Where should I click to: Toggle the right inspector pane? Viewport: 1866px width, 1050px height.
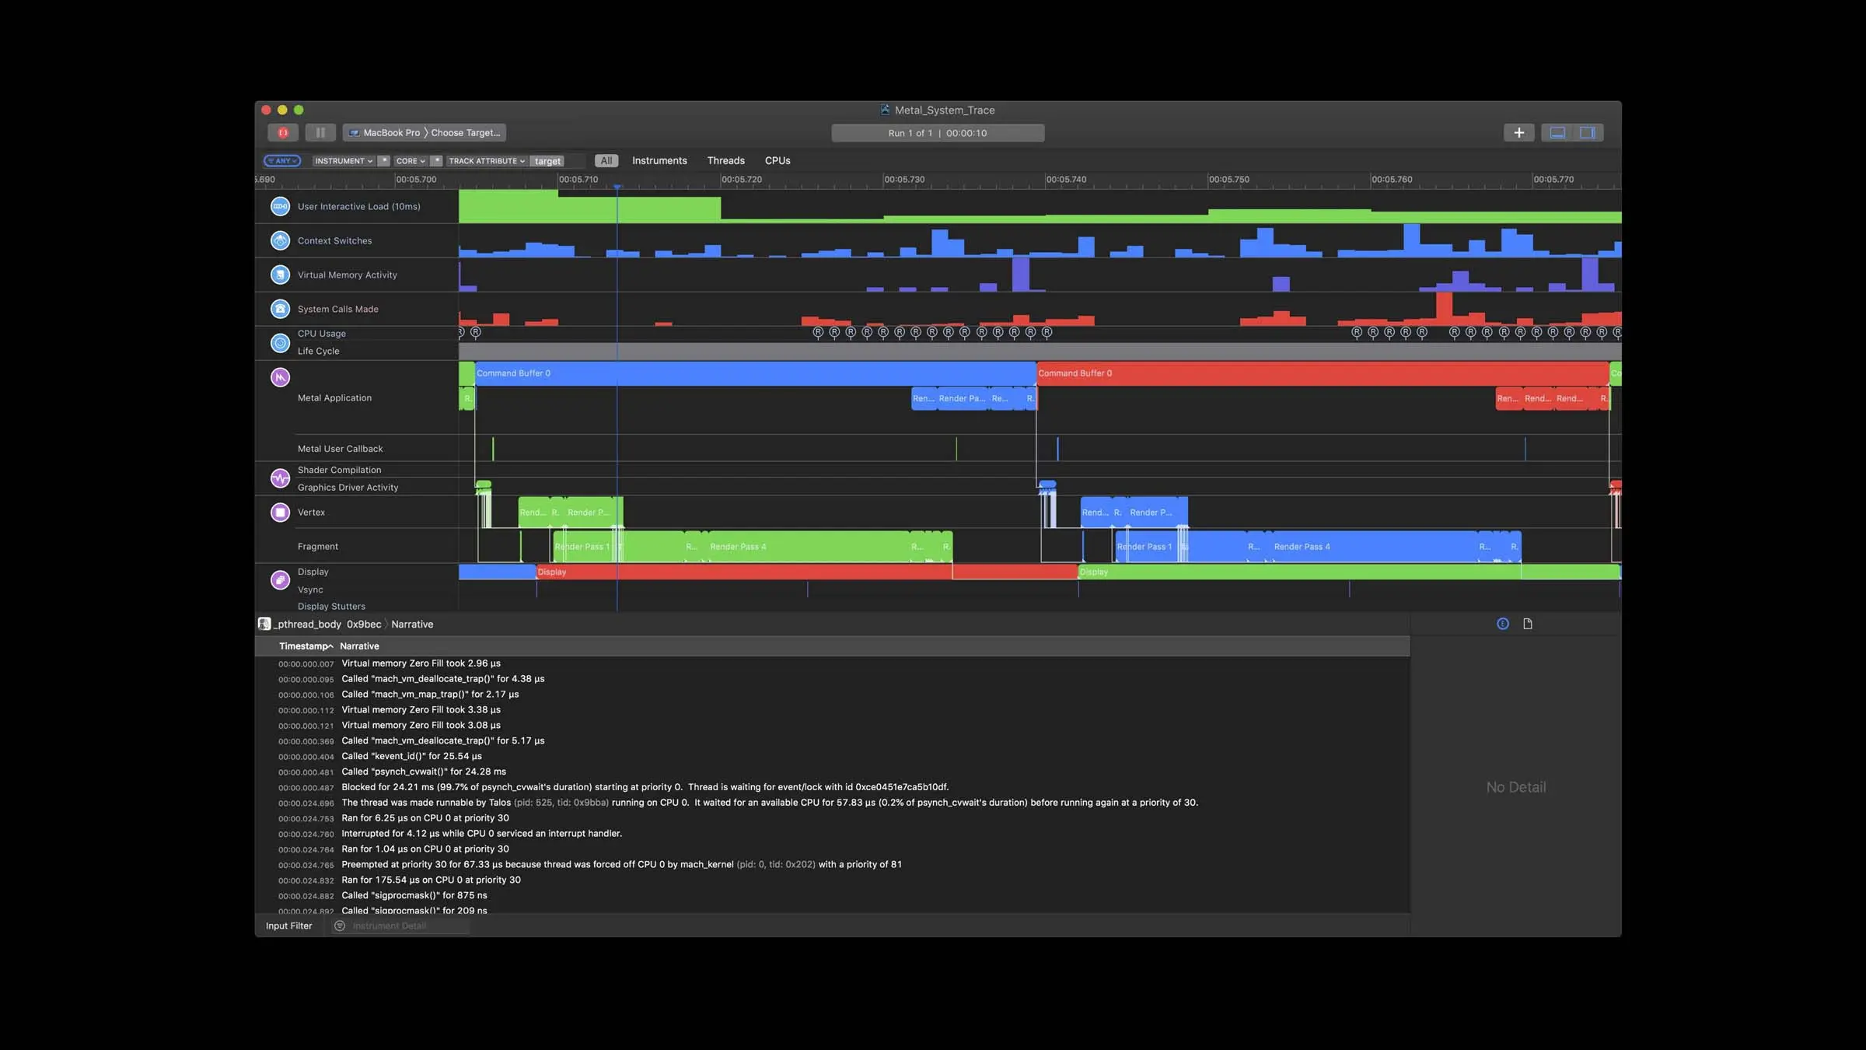tap(1587, 133)
